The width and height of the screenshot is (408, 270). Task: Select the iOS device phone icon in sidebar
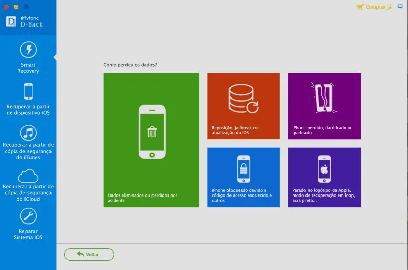pyautogui.click(x=28, y=92)
